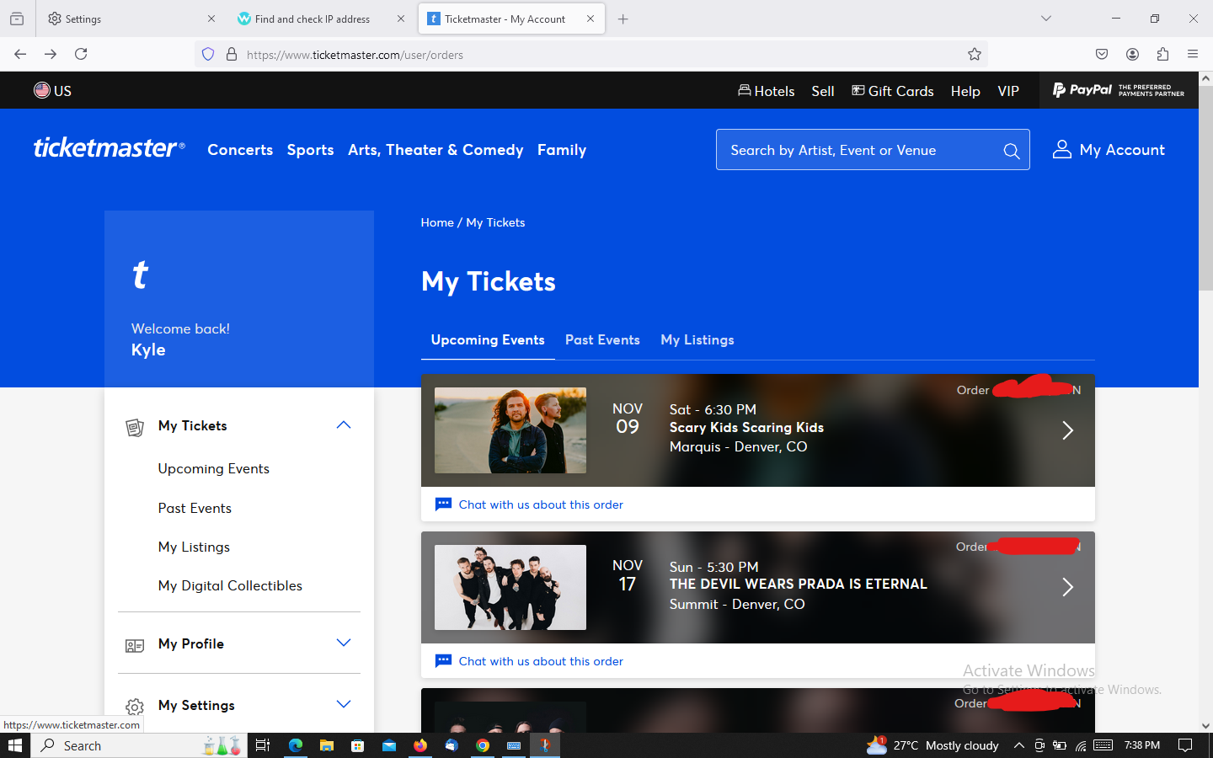This screenshot has height=758, width=1213.
Task: Open the Firefox extensions puzzle icon
Action: click(x=1162, y=54)
